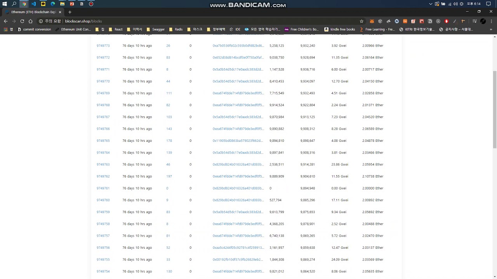
Task: Open the media control playlist icon
Action: point(474,21)
